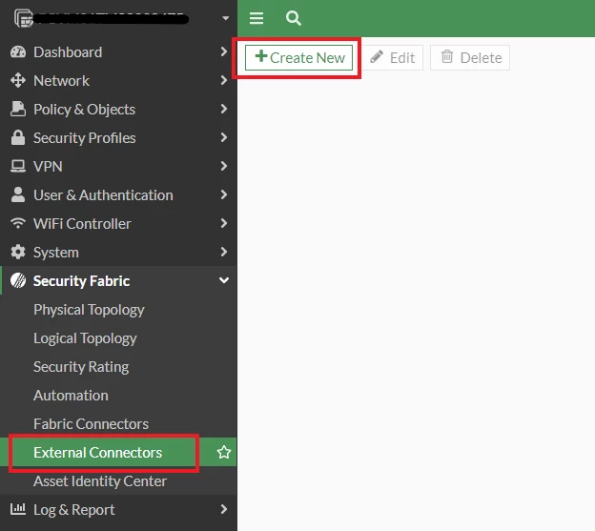595x531 pixels.
Task: Open the Policy & Objects menu
Action: click(118, 109)
